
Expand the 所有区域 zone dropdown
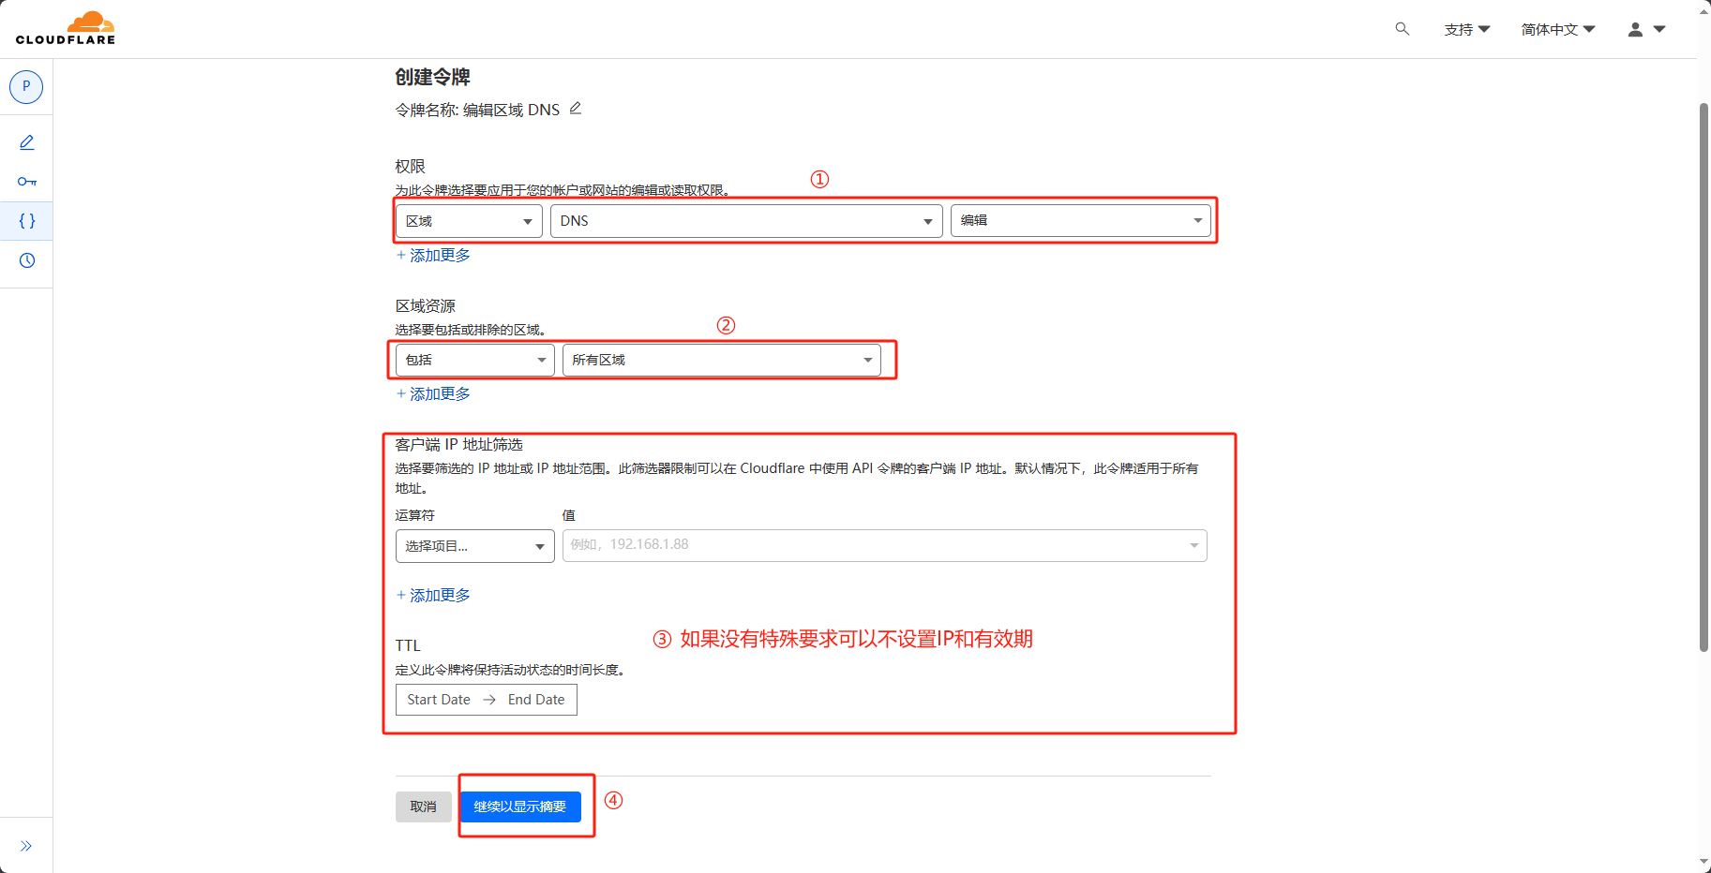[722, 360]
